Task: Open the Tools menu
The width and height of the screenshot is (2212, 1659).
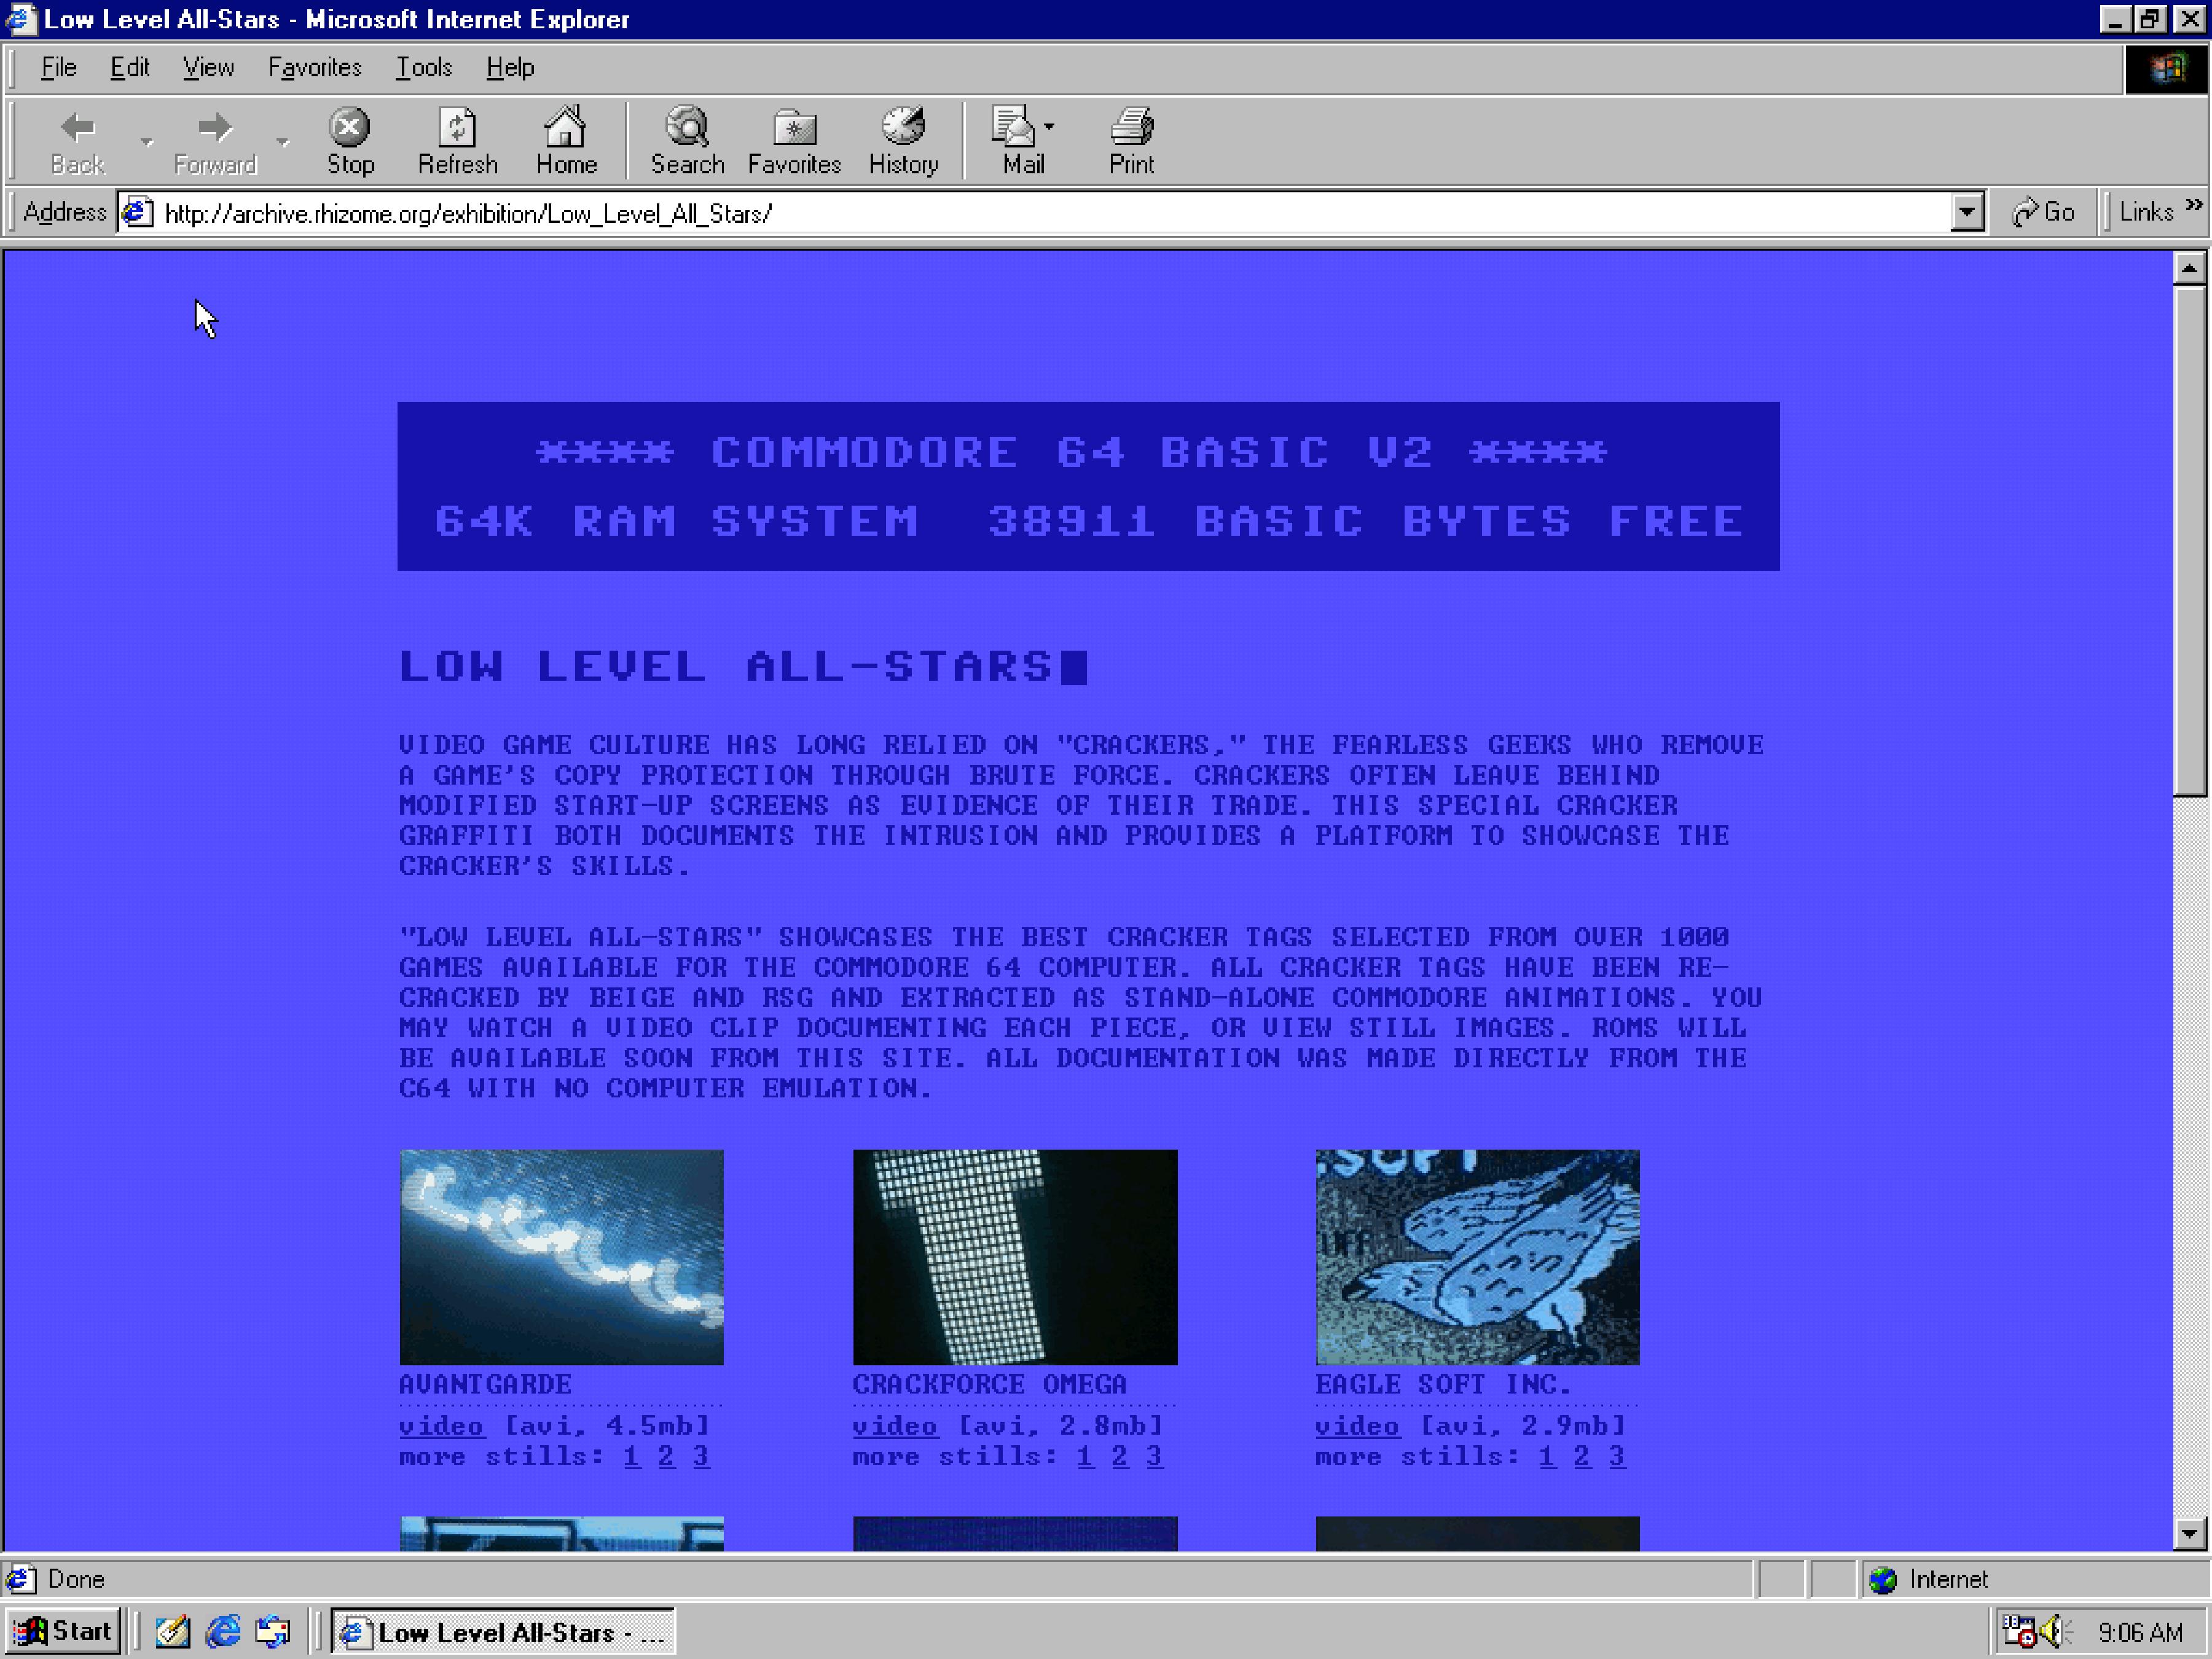Action: [x=423, y=67]
